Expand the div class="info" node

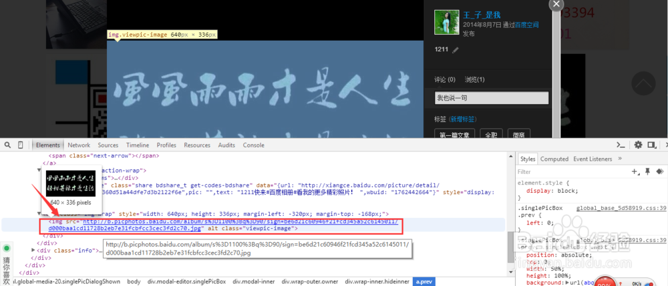click(33, 250)
